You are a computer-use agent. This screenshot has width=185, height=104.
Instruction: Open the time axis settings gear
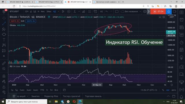pos(172,85)
